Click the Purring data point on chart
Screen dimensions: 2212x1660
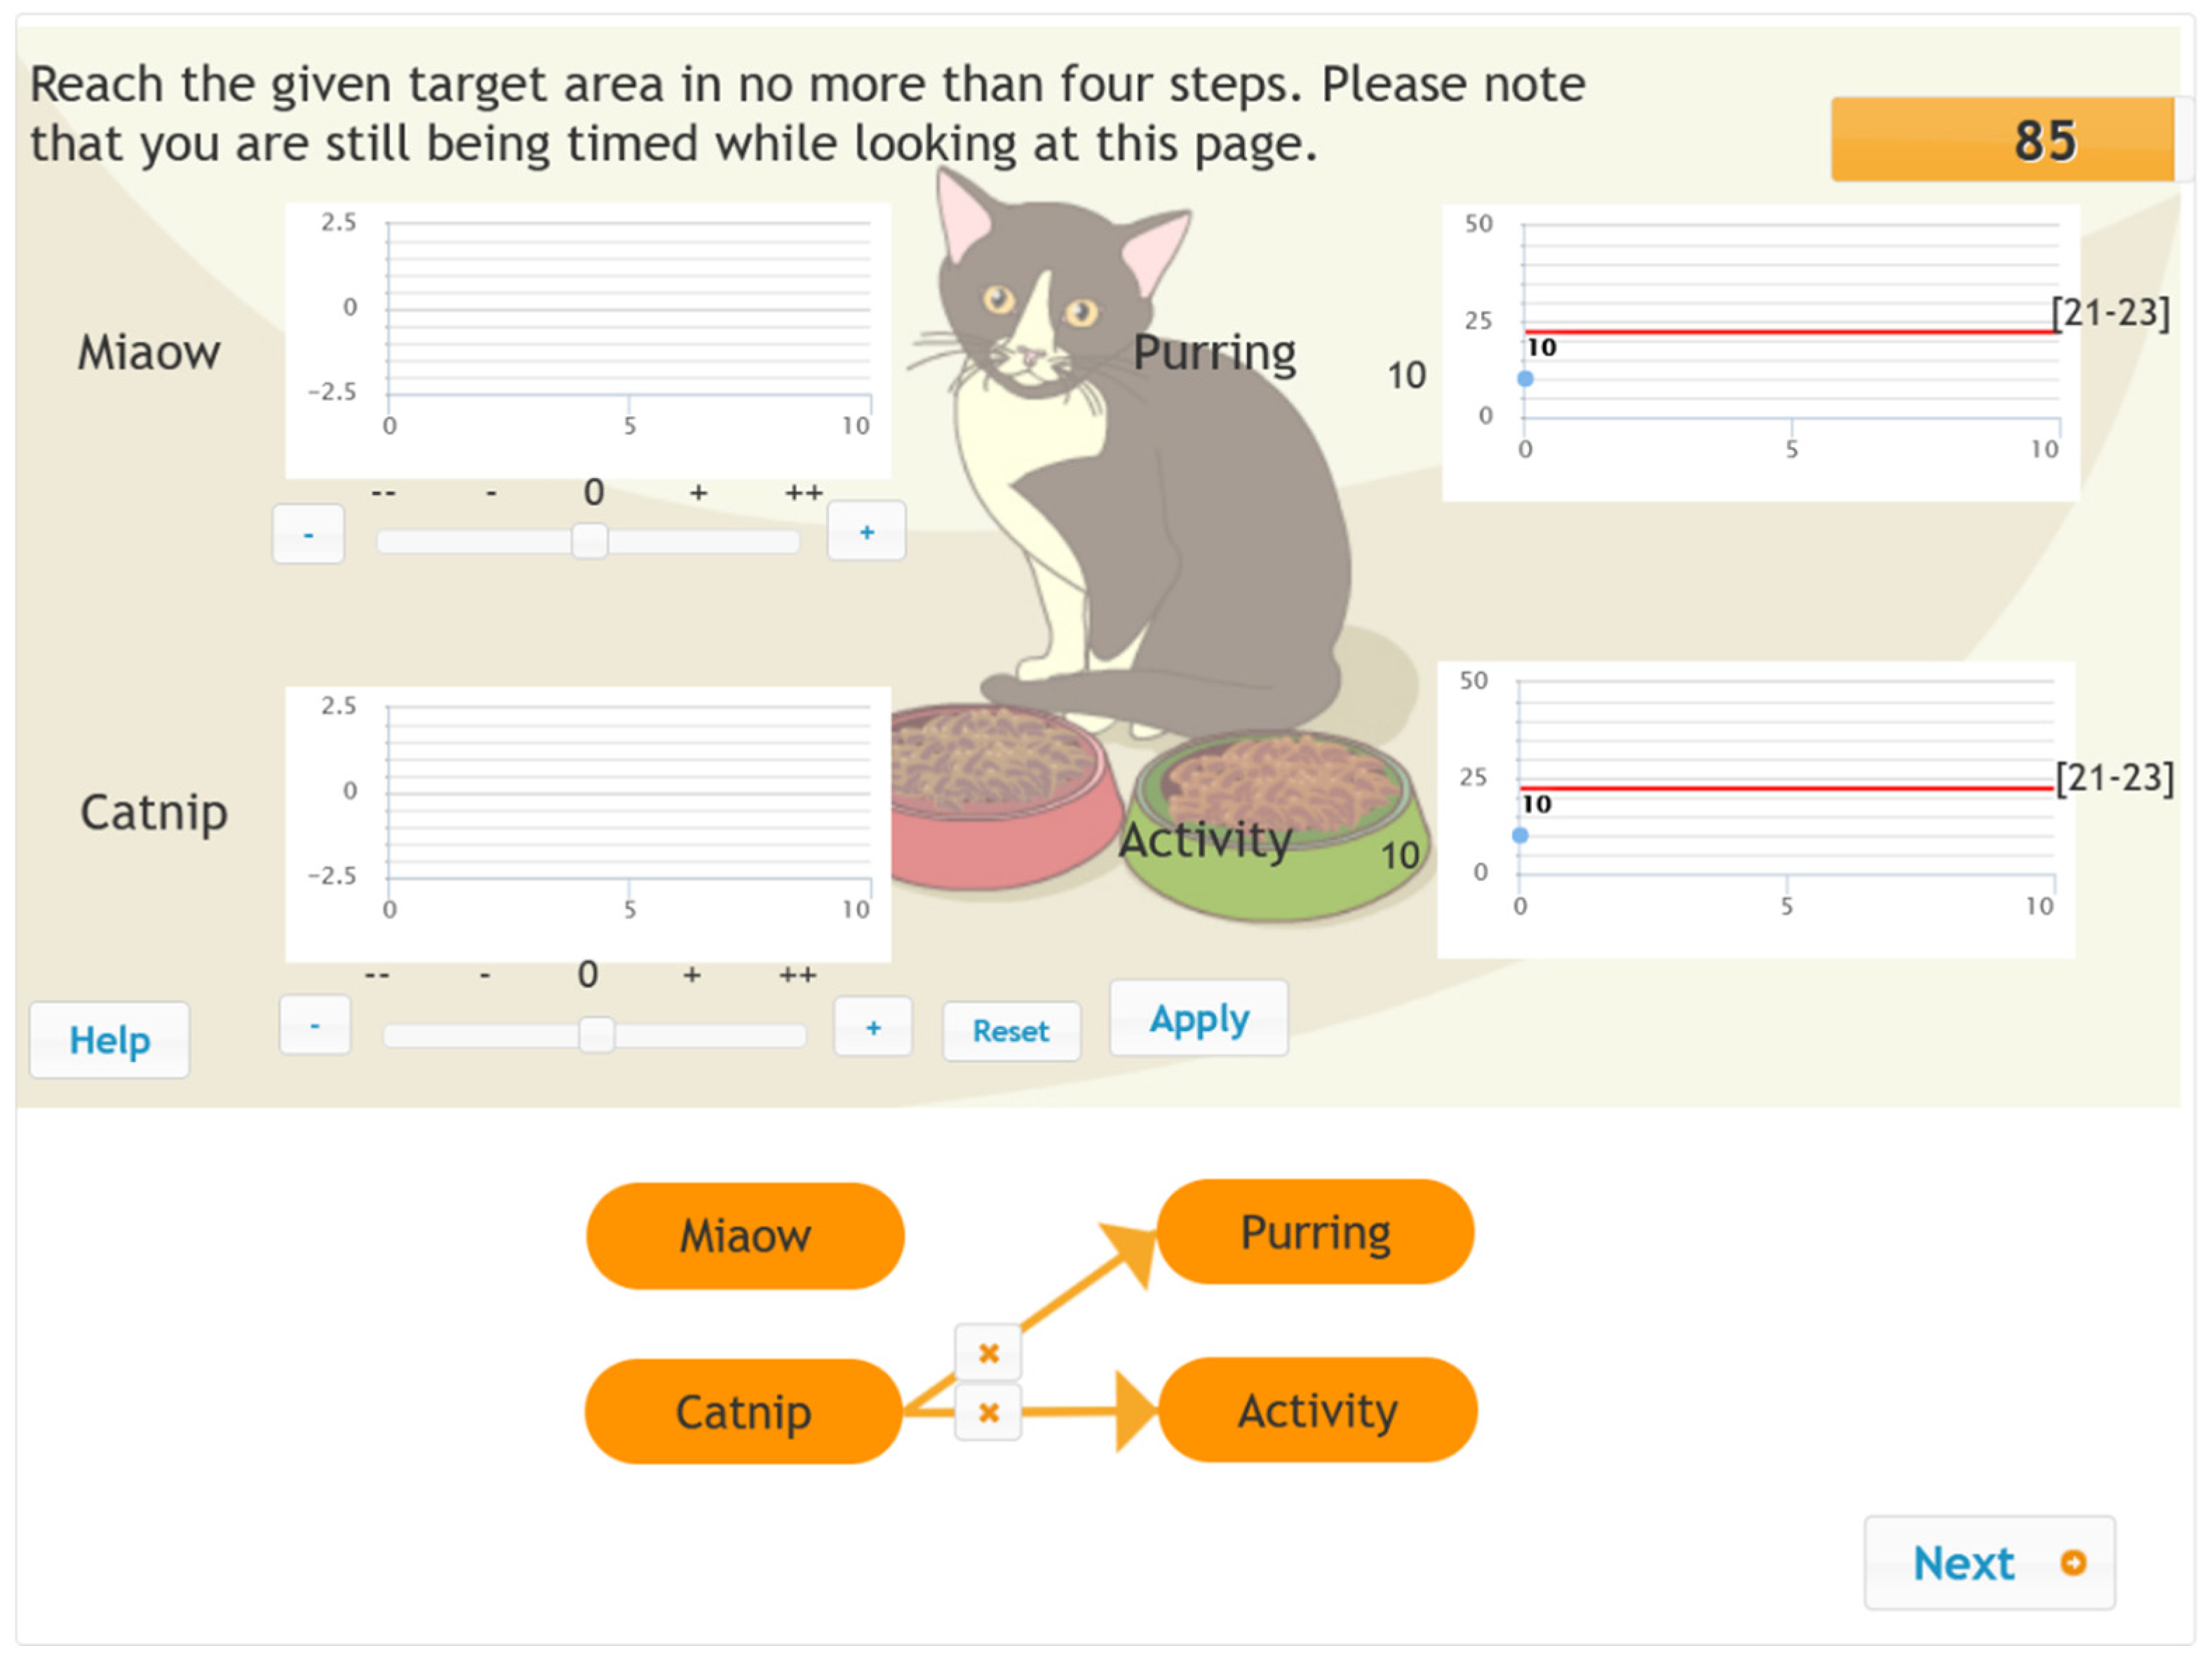point(1525,379)
